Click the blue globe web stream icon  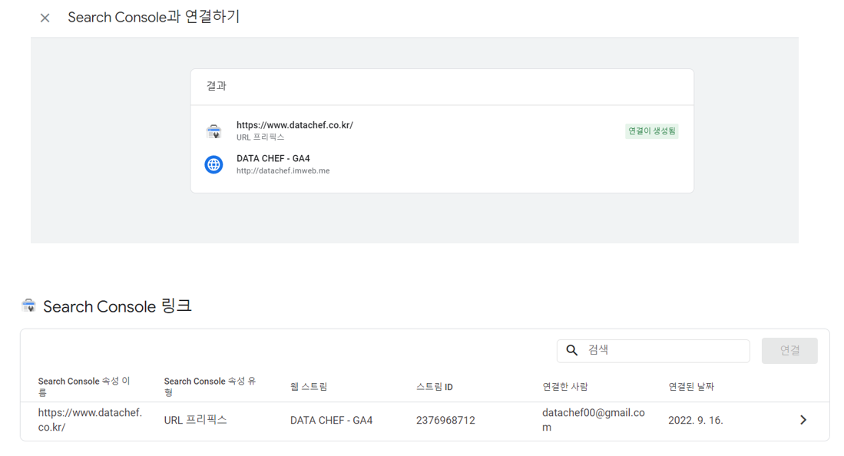[x=213, y=164]
